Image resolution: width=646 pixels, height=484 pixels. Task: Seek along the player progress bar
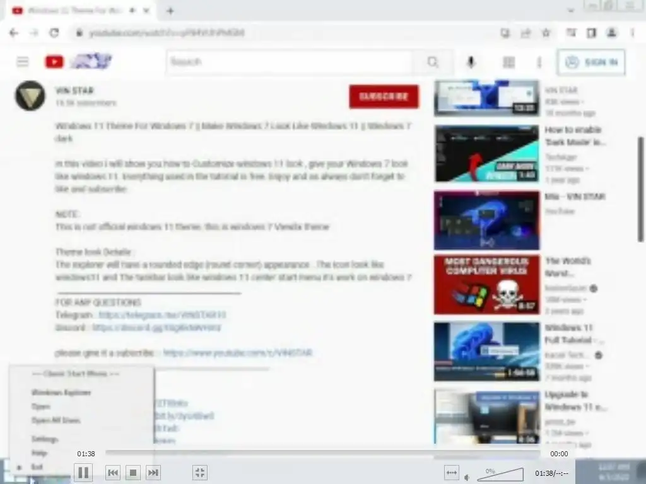point(322,452)
